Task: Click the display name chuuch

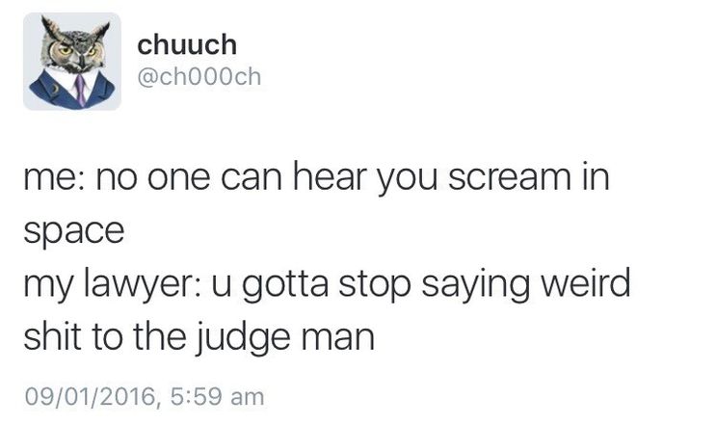Action: [187, 44]
